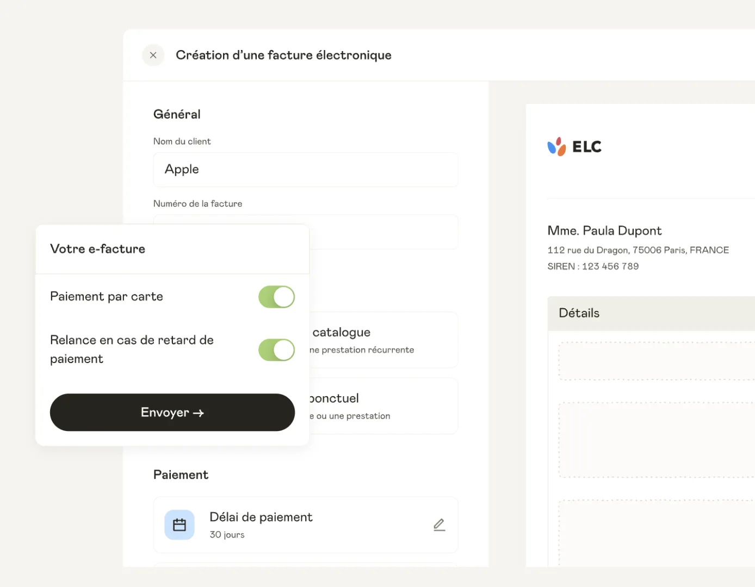Open the Détails section of the invoice
Image resolution: width=755 pixels, height=587 pixels.
579,313
